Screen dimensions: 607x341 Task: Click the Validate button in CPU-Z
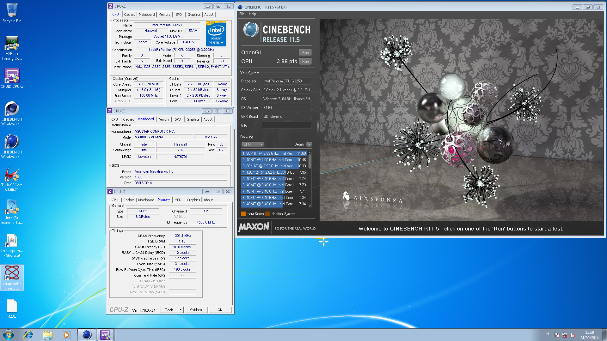196,310
